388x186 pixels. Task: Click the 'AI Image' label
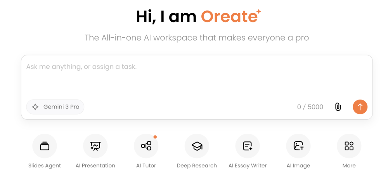pyautogui.click(x=298, y=166)
